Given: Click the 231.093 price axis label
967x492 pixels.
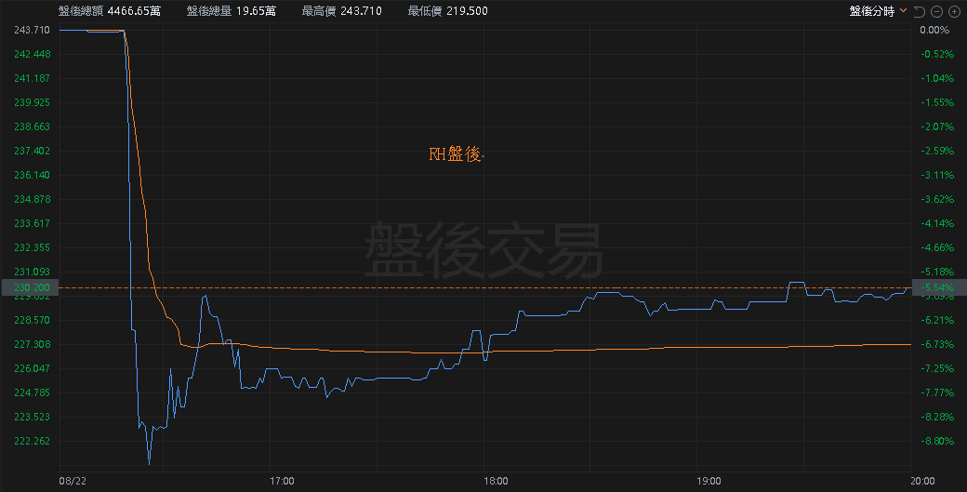Looking at the screenshot, I should coord(32,272).
